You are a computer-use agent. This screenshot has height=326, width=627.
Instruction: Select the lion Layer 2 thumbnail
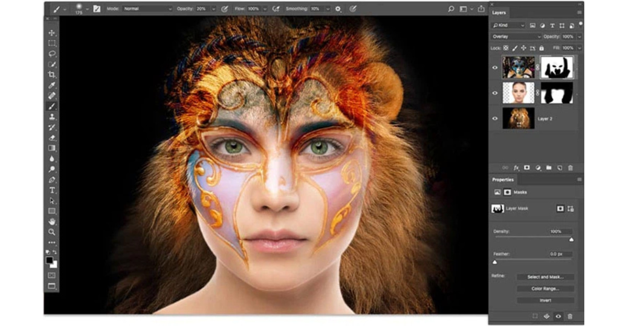[518, 118]
